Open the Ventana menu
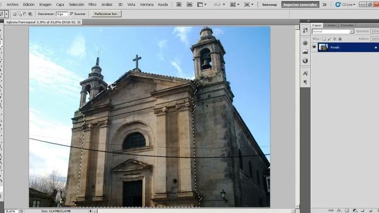379x213 pixels. pos(147,4)
